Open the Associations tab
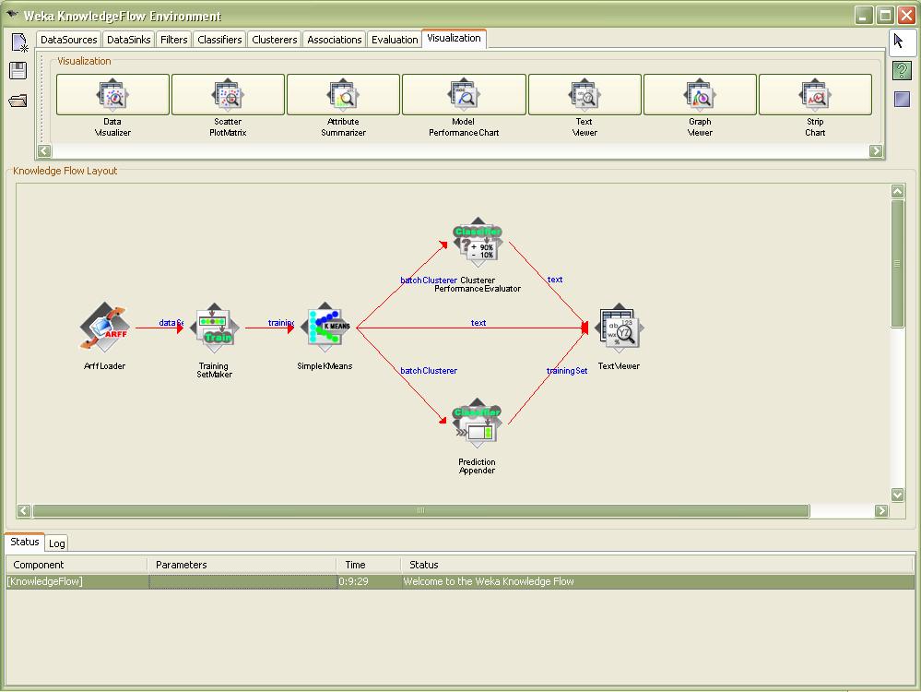 coord(335,40)
